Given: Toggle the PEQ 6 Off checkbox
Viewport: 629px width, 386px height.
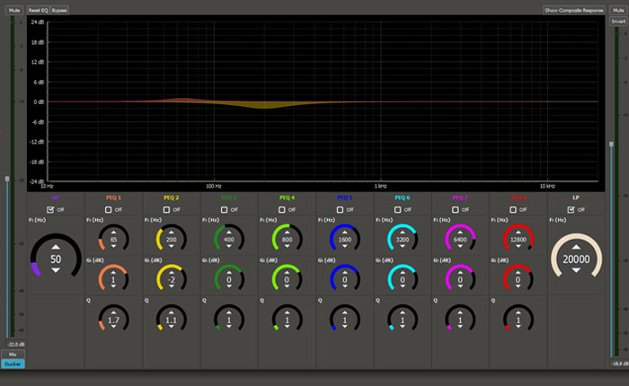Looking at the screenshot, I should (x=397, y=210).
